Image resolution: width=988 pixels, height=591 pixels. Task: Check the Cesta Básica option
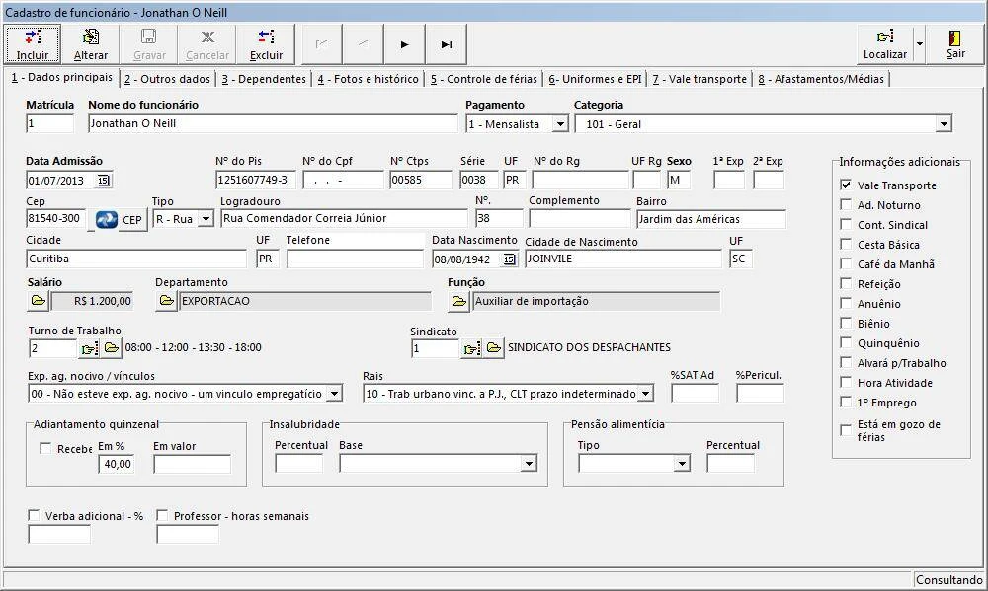(x=846, y=244)
